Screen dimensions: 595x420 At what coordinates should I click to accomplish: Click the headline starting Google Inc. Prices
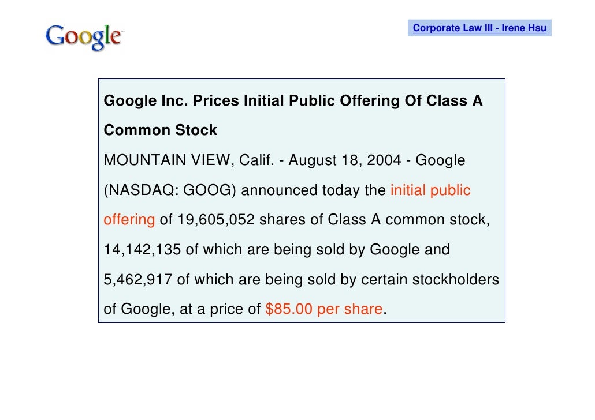pyautogui.click(x=293, y=101)
